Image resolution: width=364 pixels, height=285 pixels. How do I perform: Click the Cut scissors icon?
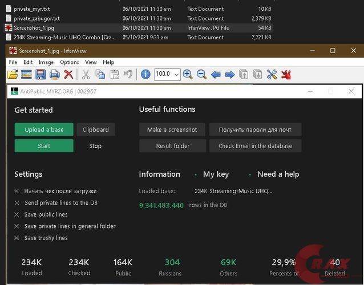point(86,75)
